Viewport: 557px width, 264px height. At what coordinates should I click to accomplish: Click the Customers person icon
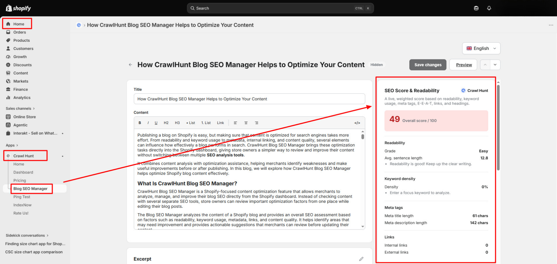pyautogui.click(x=8, y=48)
